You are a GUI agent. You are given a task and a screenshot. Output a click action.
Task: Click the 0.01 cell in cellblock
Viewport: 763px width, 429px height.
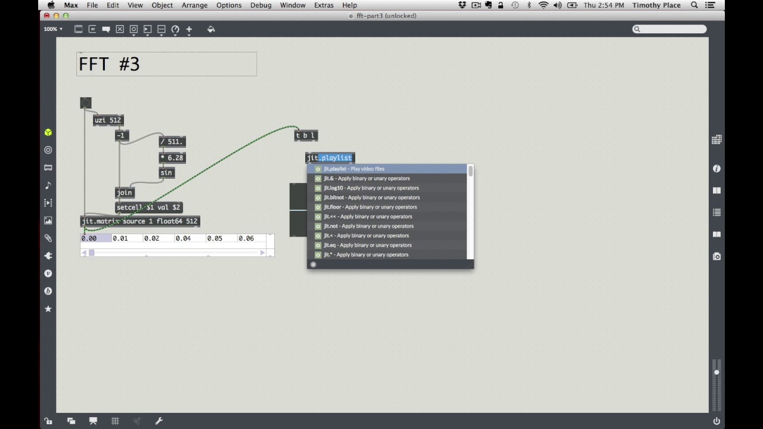tap(128, 238)
